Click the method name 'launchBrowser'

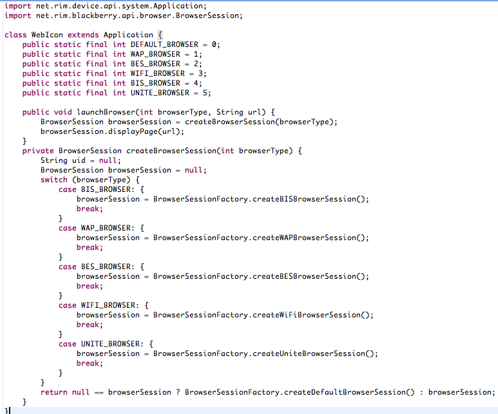[x=106, y=112]
